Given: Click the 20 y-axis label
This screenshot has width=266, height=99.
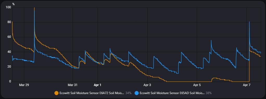Looking at the screenshot, I should [x=9, y=67].
